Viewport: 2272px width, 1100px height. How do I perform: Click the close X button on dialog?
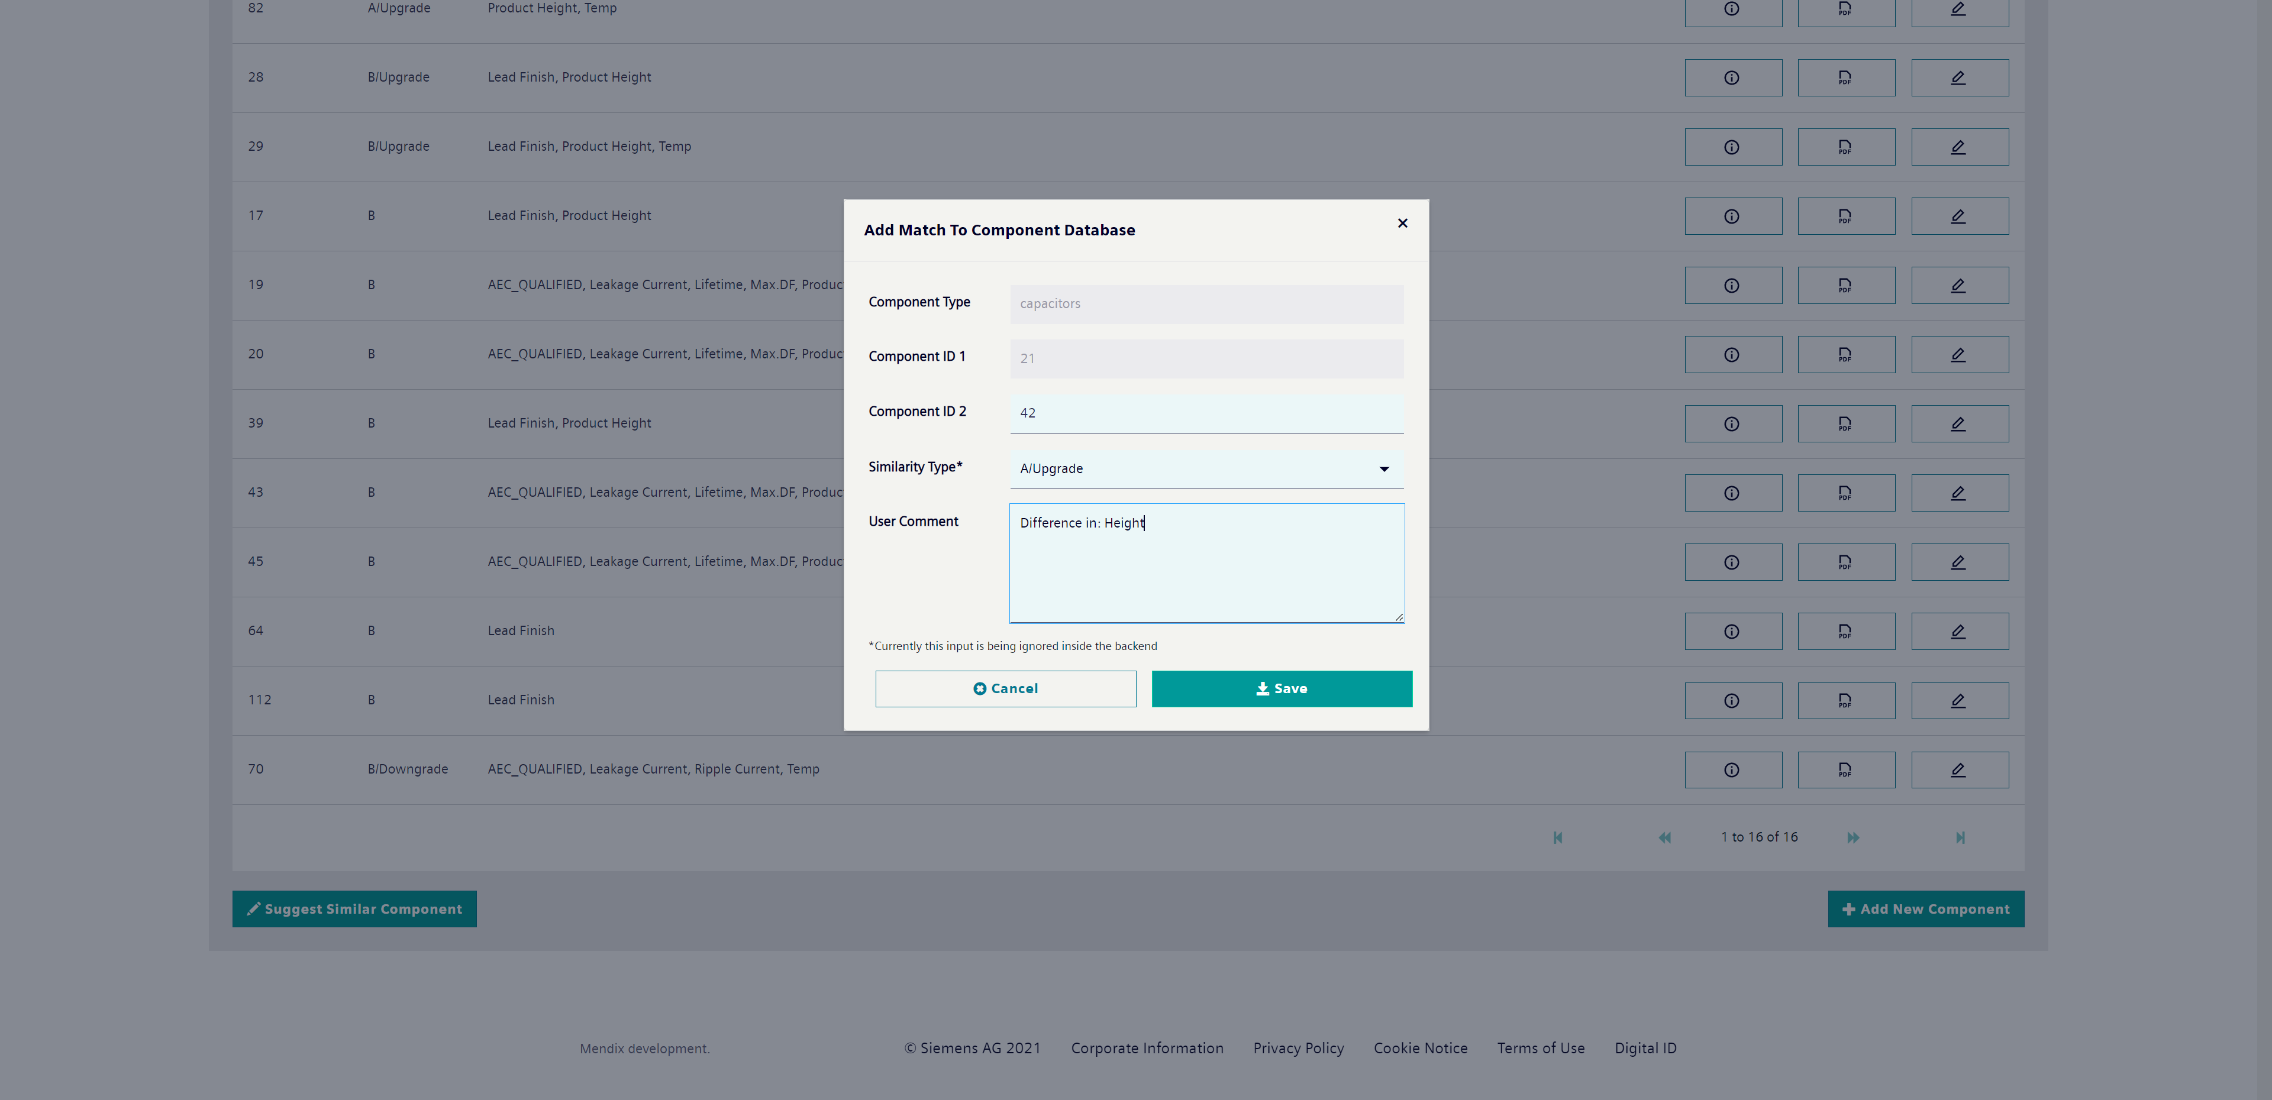coord(1403,223)
